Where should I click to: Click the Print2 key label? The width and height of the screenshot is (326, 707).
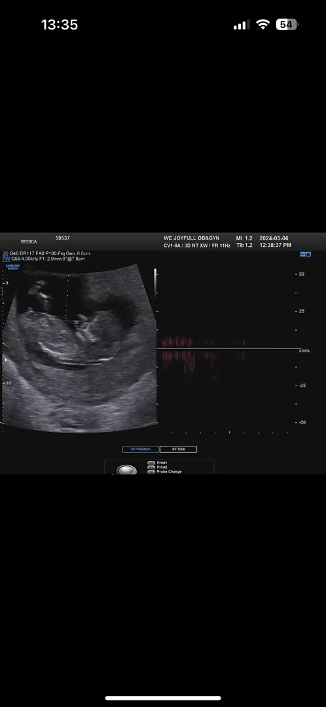[162, 467]
